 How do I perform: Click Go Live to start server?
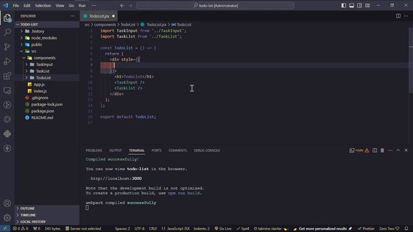point(223,229)
